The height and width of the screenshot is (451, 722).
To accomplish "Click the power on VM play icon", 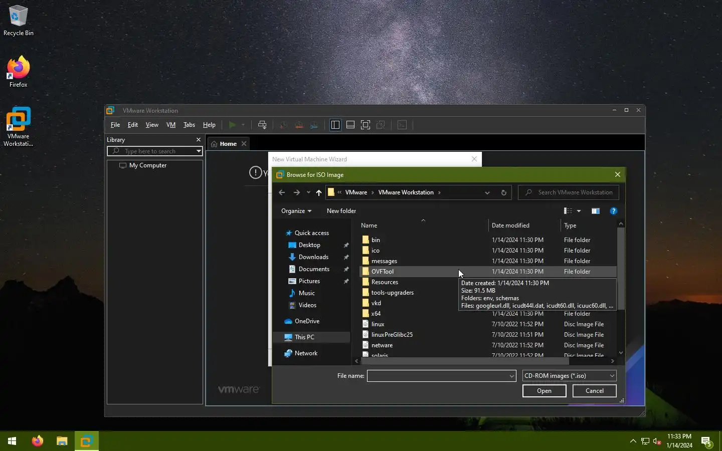I will (x=232, y=125).
